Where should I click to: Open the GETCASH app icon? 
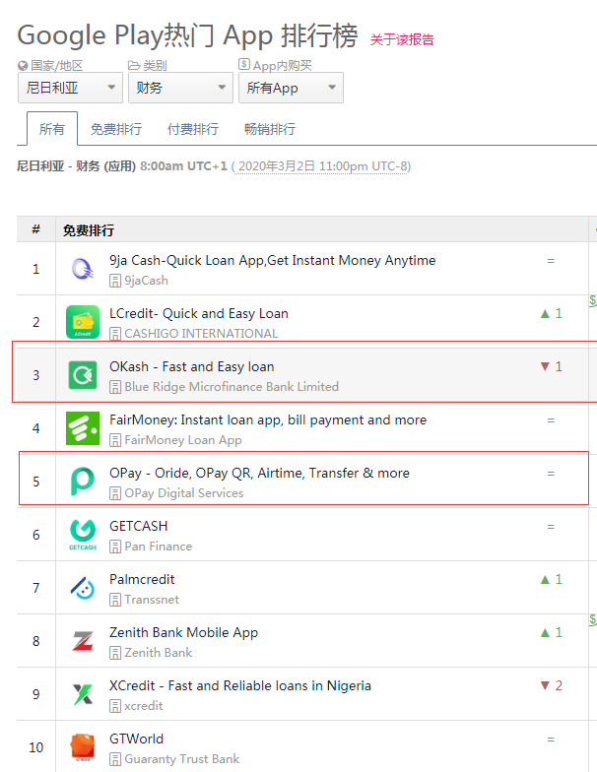point(83,535)
